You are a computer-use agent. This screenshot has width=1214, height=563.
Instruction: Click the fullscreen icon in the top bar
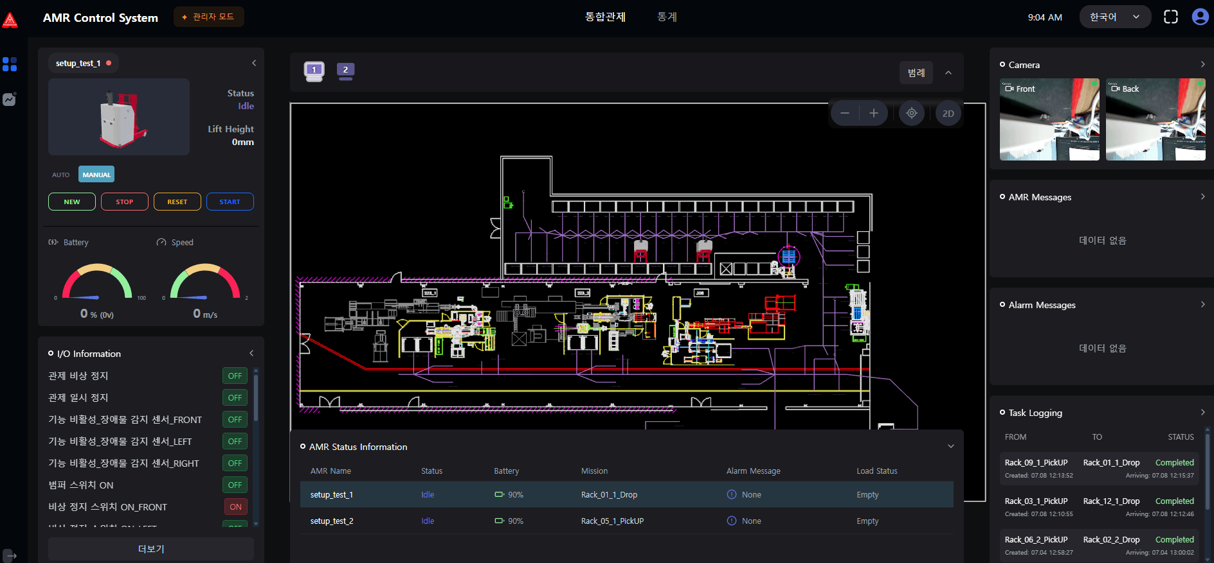[x=1170, y=17]
